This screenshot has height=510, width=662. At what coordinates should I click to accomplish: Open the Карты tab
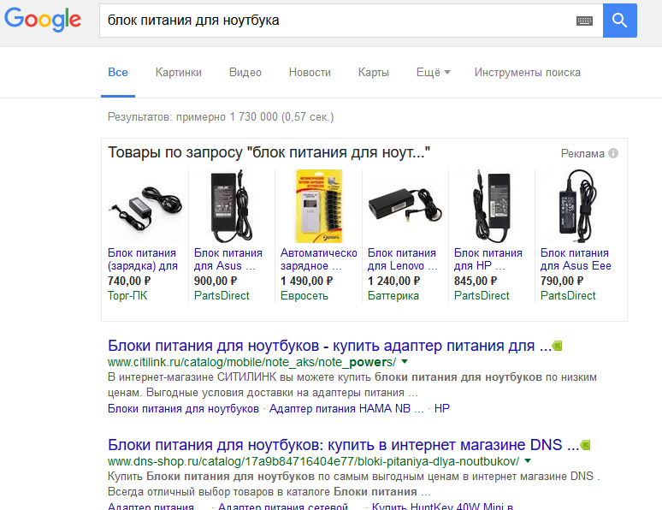[x=373, y=72]
